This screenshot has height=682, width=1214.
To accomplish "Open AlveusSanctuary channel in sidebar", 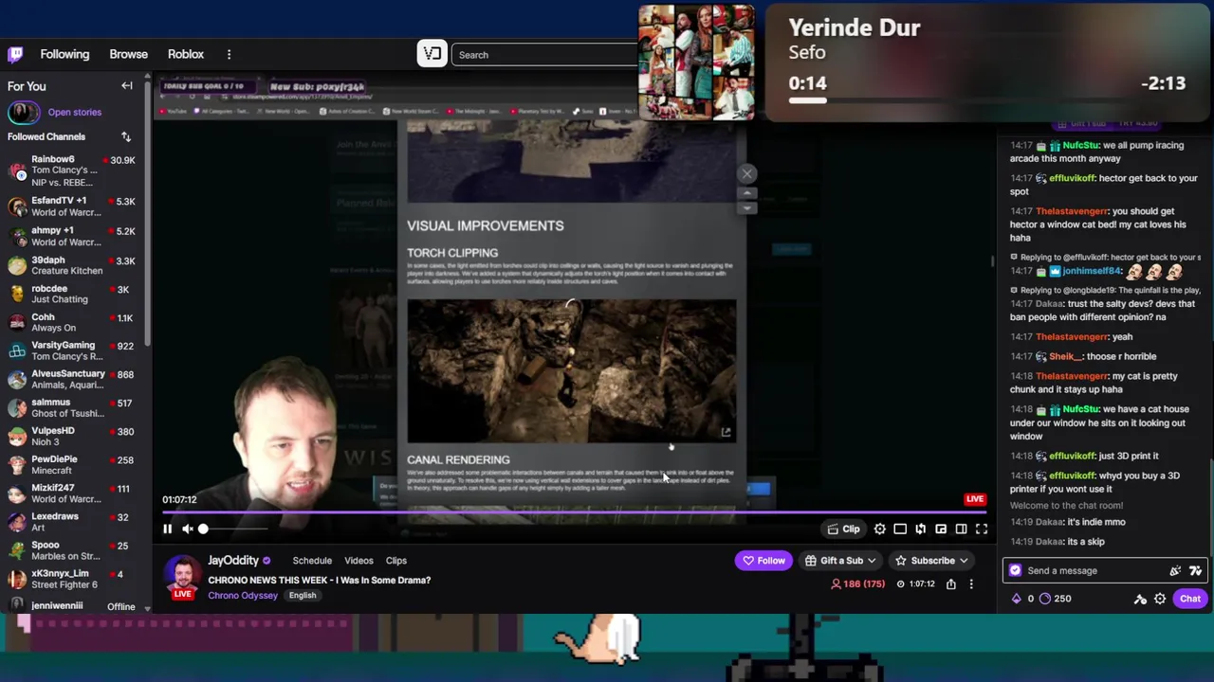I will 73,379.
